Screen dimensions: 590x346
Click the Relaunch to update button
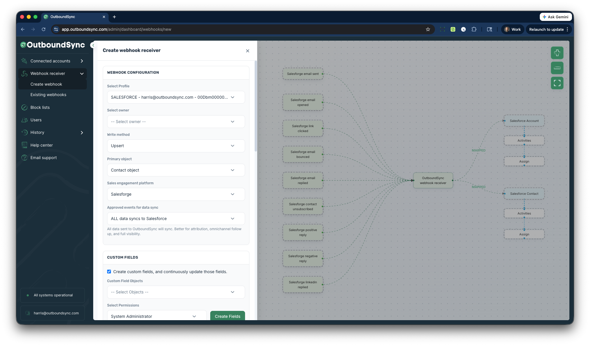pyautogui.click(x=546, y=29)
